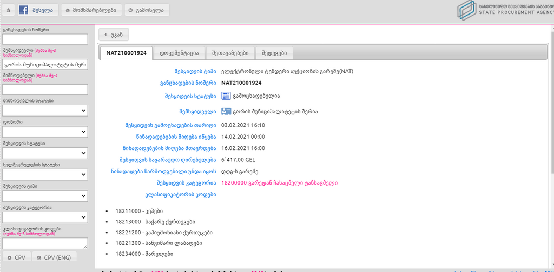This screenshot has width=554, height=272.
Task: Click the publication date 03.02.2021 16:10
Action: click(243, 125)
